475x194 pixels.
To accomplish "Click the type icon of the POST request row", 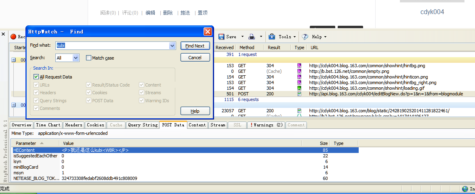I will click(x=299, y=94).
